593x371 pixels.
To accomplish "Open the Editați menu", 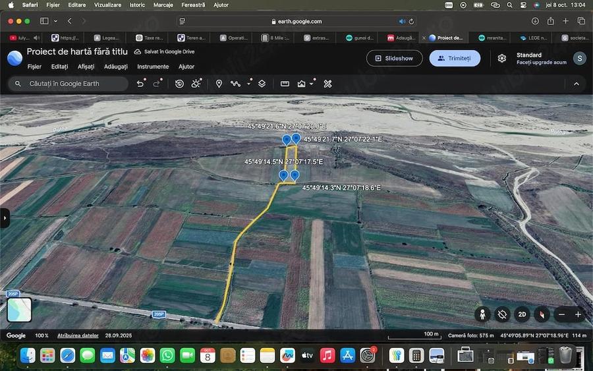I will pyautogui.click(x=60, y=67).
